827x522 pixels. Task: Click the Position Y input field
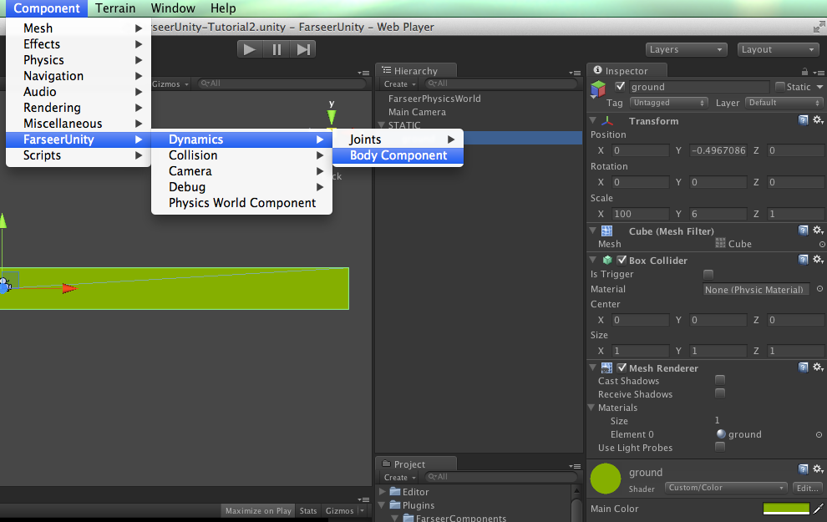[x=718, y=150]
